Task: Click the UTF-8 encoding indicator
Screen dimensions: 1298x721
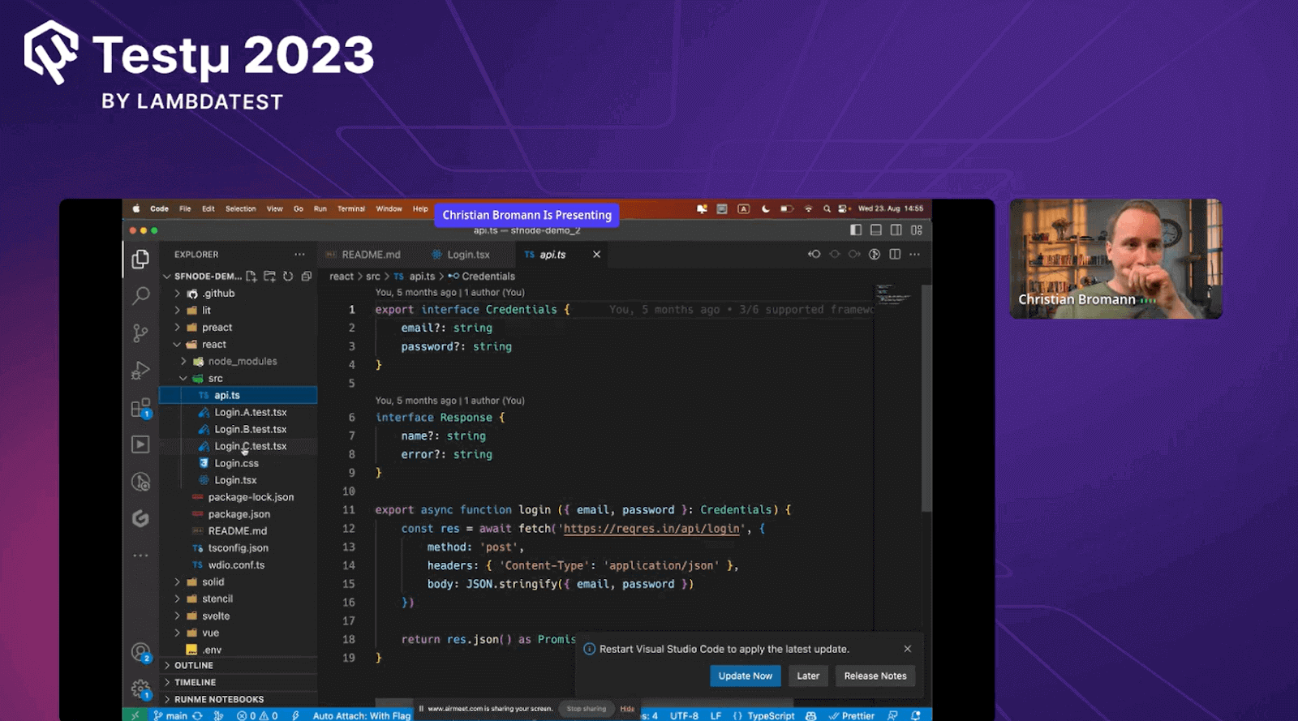Action: [x=684, y=716]
